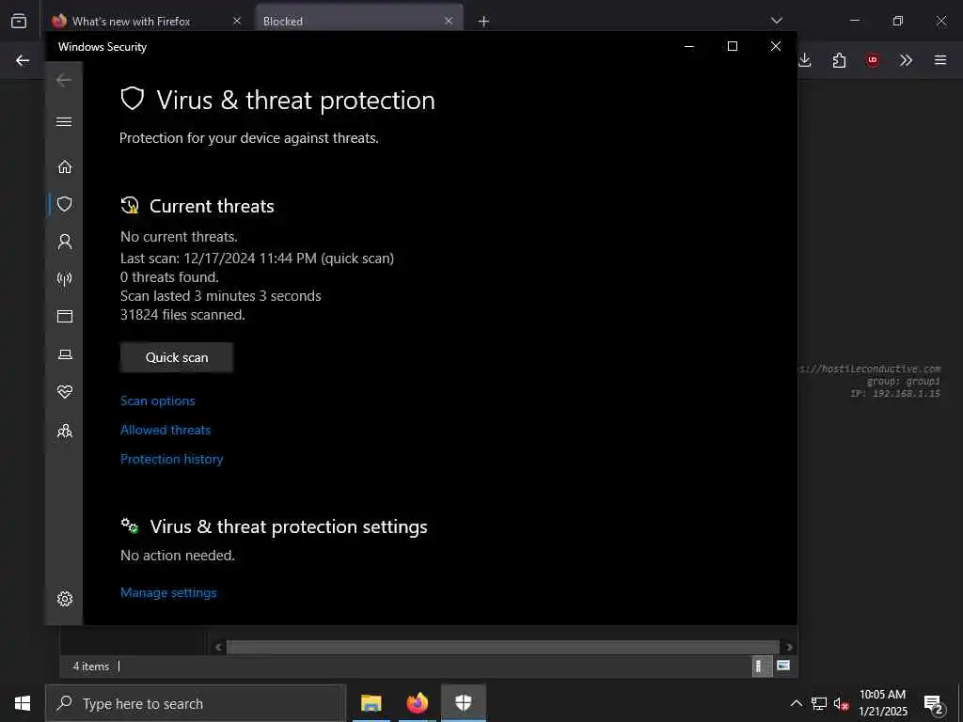Viewport: 963px width, 722px height.
Task: Go back in Firefox with back arrow
Action: [23, 60]
